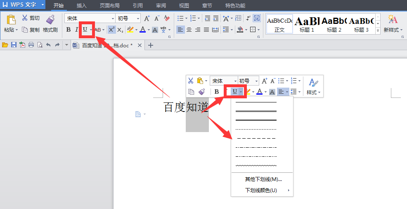Choose the dashed underline style

[x=256, y=138]
